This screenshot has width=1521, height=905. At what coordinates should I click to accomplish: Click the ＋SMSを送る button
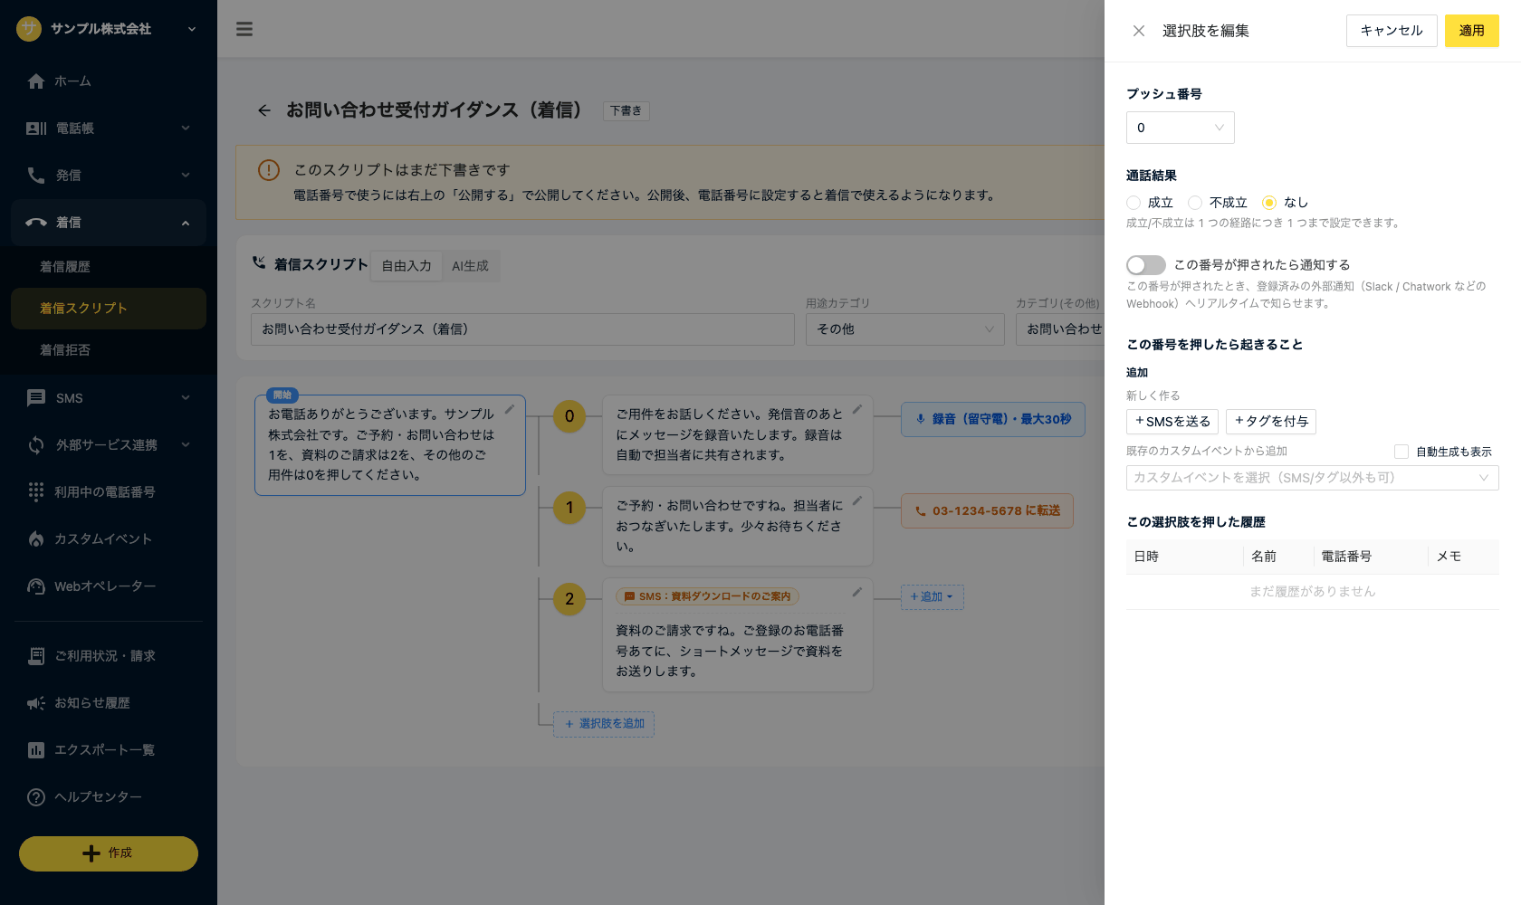click(1172, 422)
